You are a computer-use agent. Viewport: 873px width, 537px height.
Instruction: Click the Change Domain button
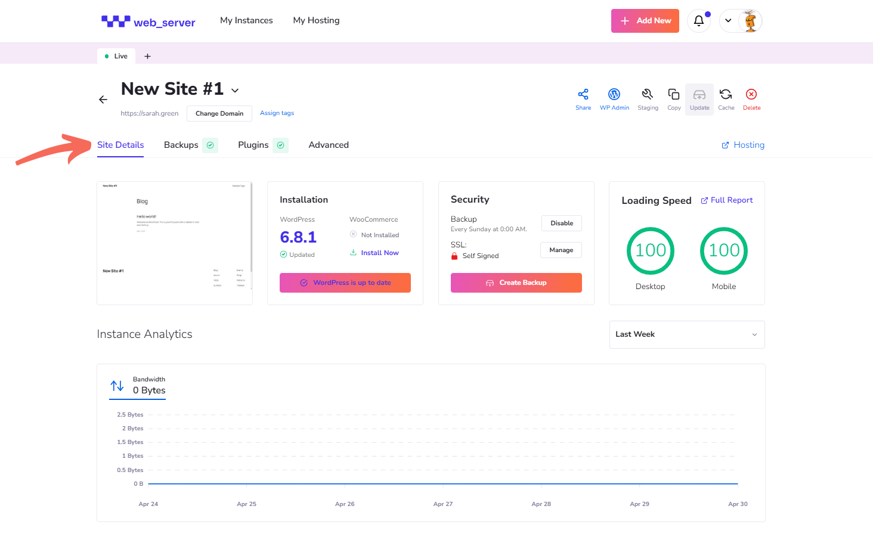coord(219,113)
